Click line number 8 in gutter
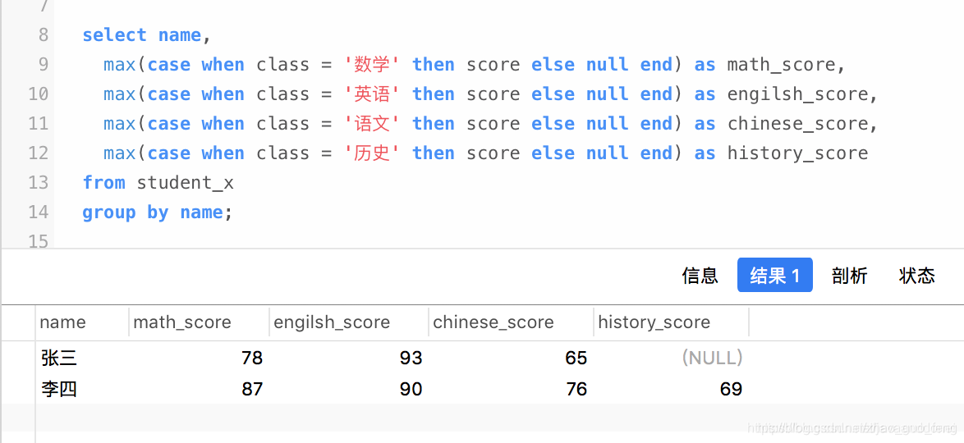 [x=43, y=35]
